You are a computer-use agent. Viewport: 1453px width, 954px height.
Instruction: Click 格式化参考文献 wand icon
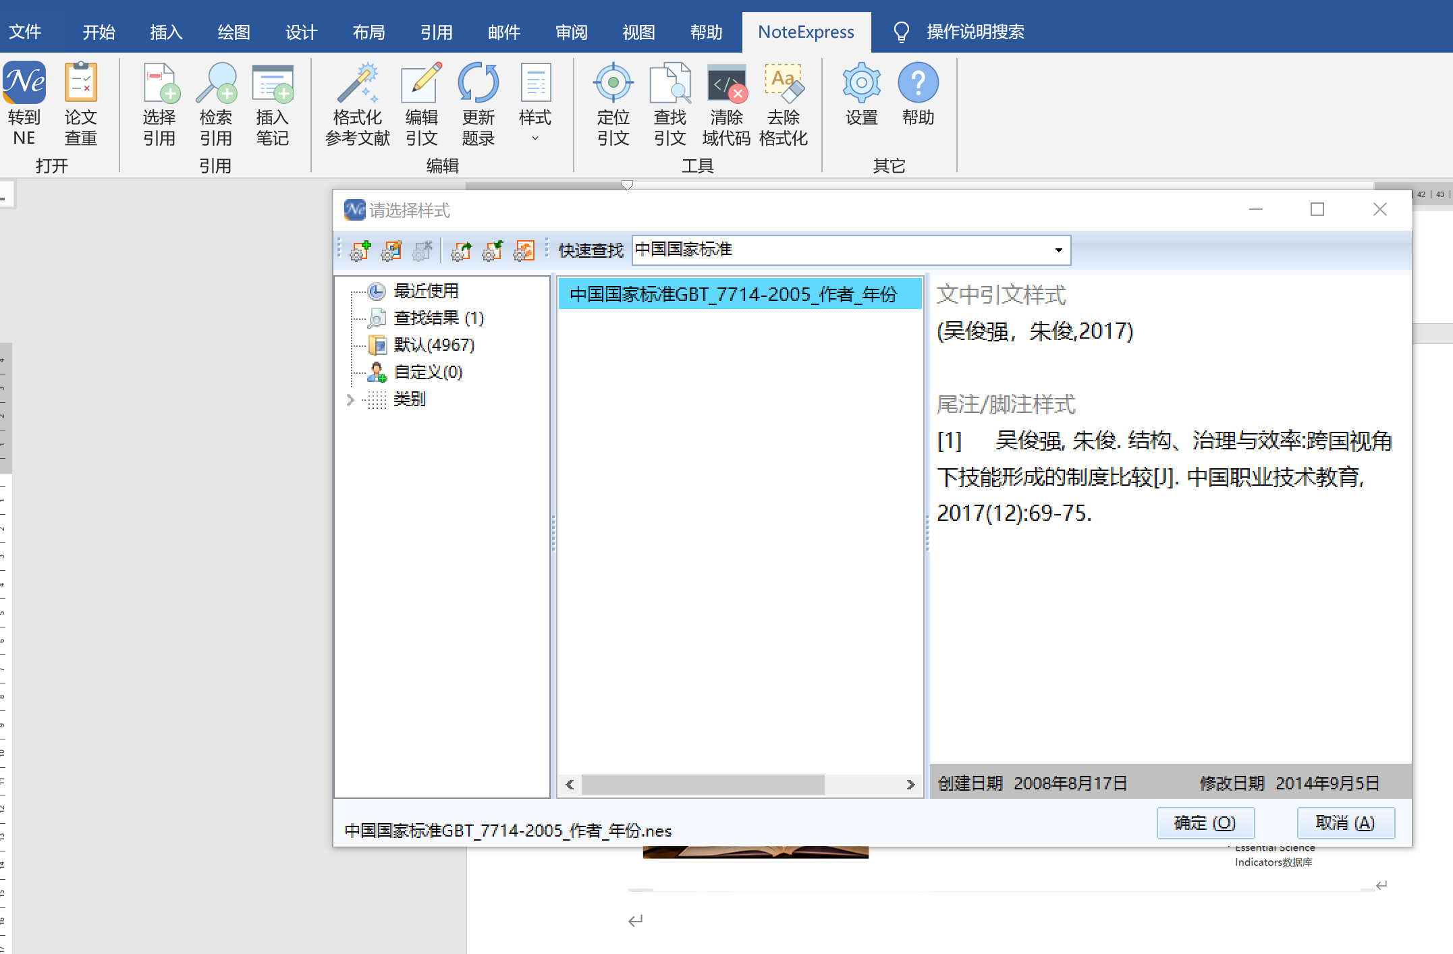pyautogui.click(x=358, y=82)
